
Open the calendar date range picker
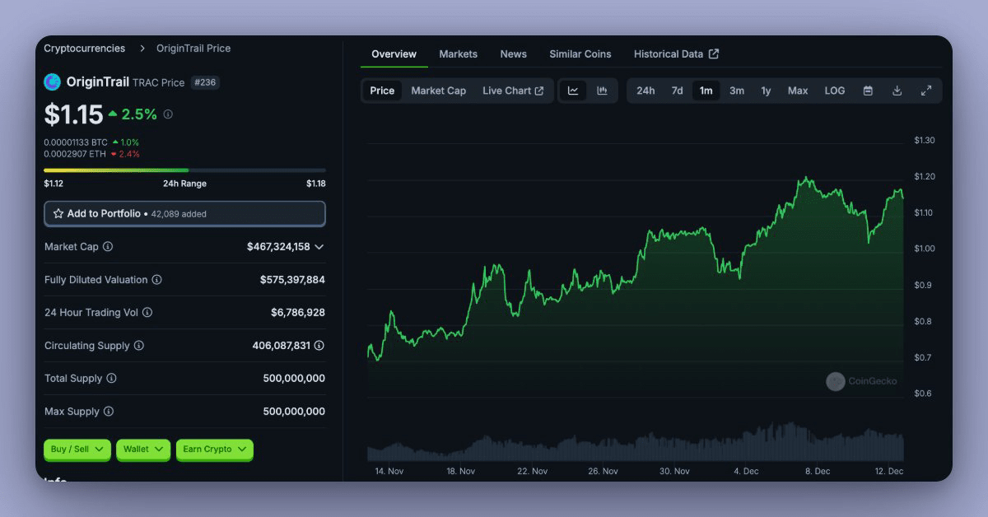(868, 91)
